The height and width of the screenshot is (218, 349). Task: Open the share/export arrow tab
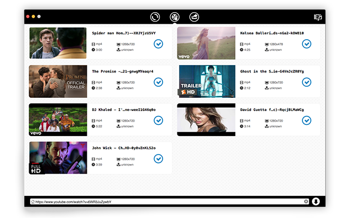click(x=194, y=17)
